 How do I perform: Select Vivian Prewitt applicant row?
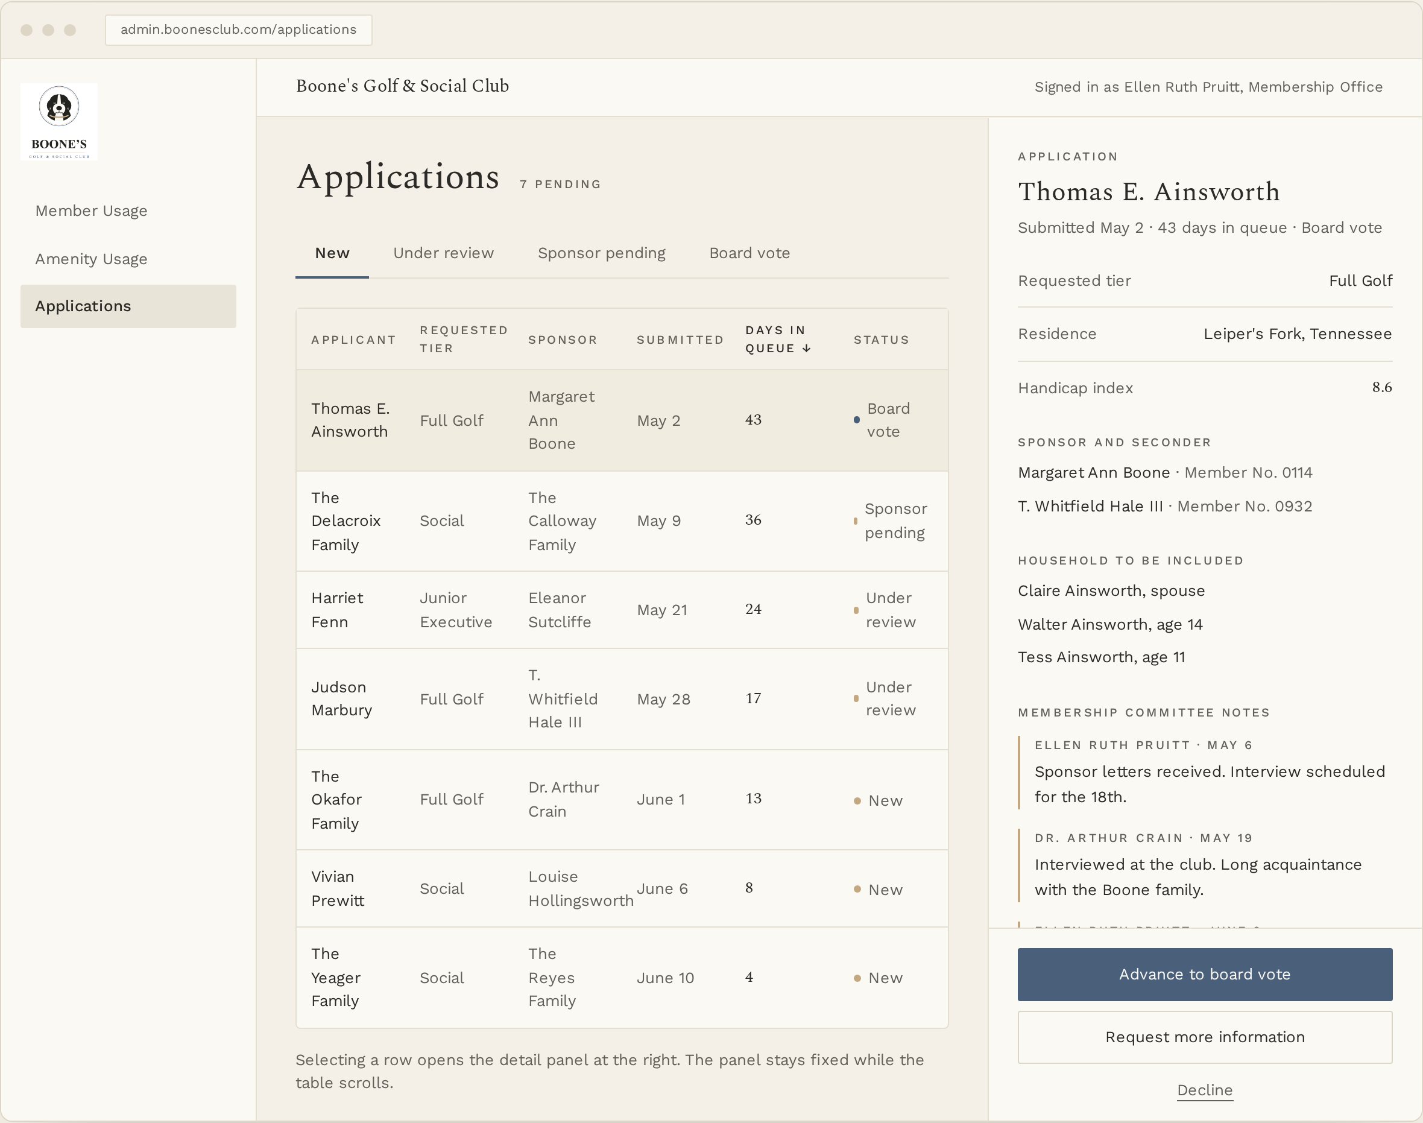click(622, 888)
